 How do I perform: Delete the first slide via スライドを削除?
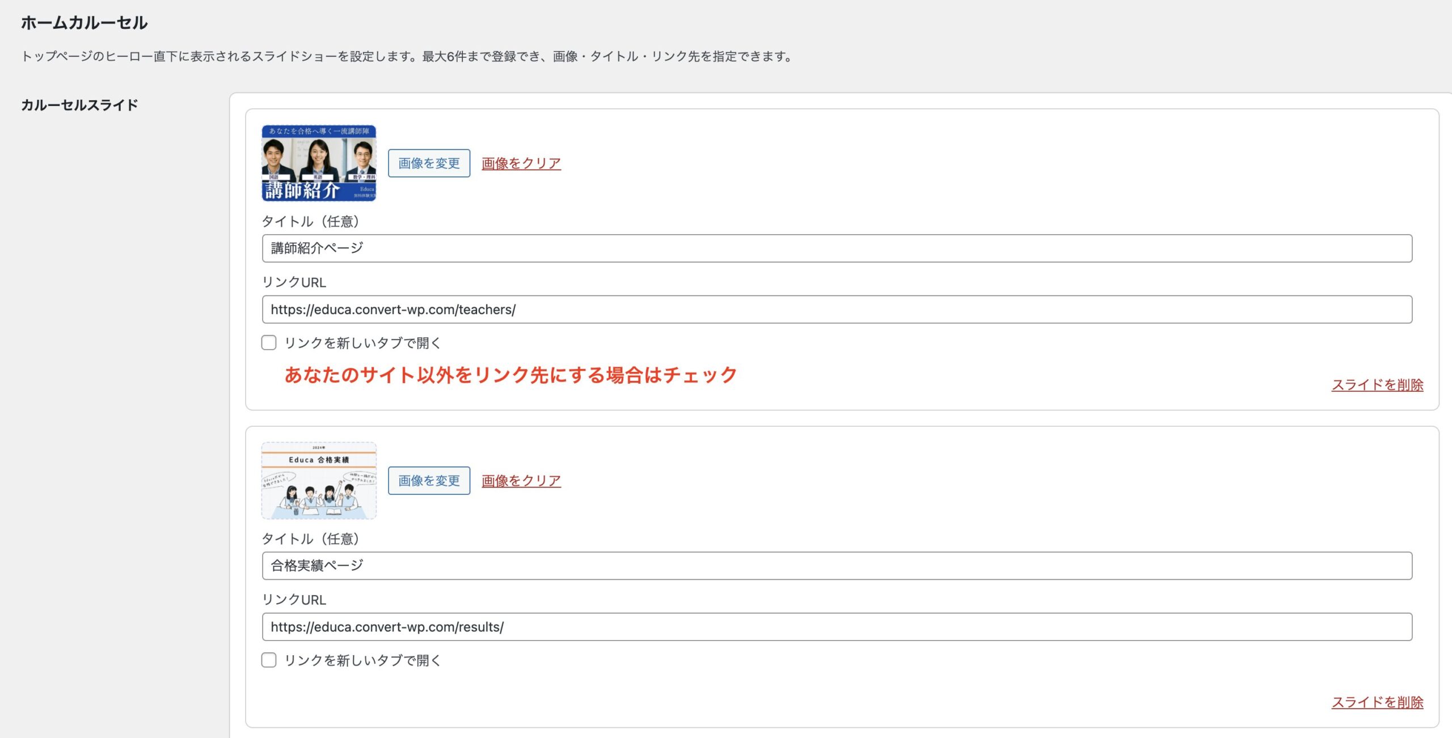click(1377, 385)
